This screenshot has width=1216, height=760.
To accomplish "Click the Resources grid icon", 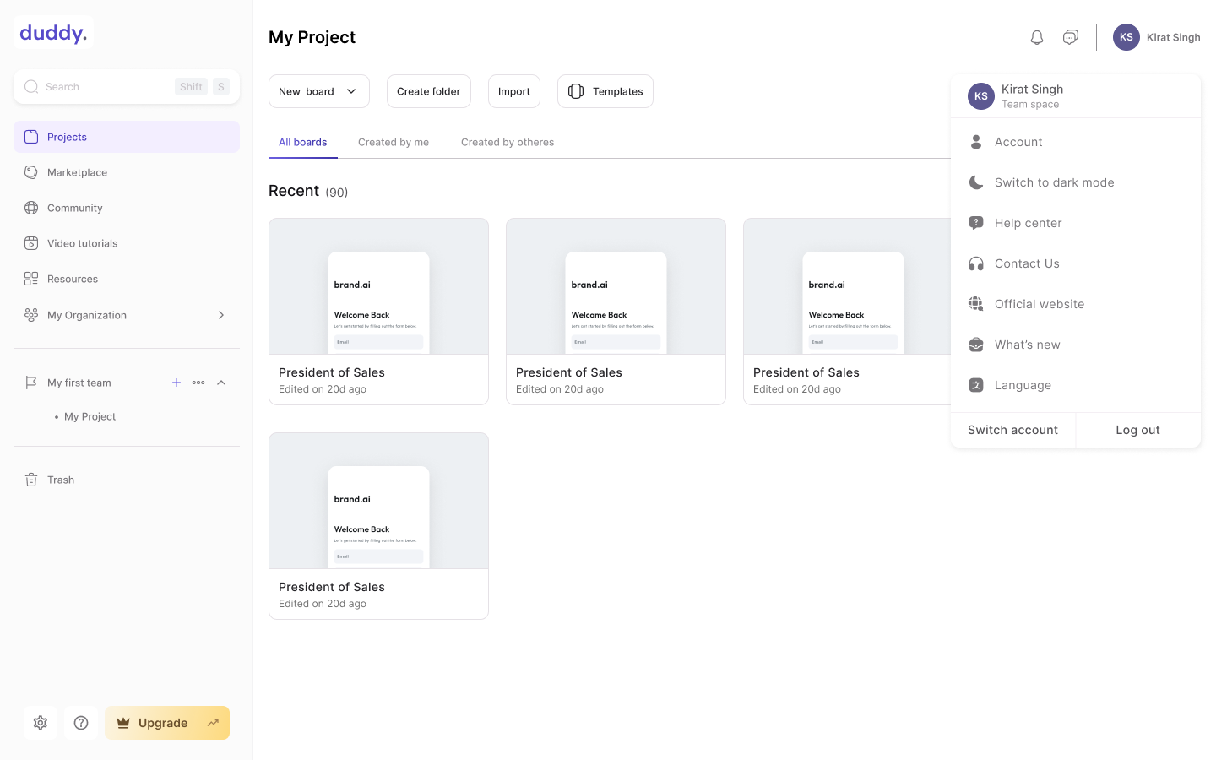I will (31, 279).
